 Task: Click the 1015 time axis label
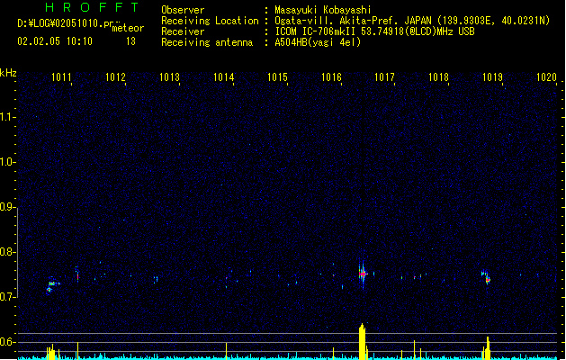click(x=277, y=76)
